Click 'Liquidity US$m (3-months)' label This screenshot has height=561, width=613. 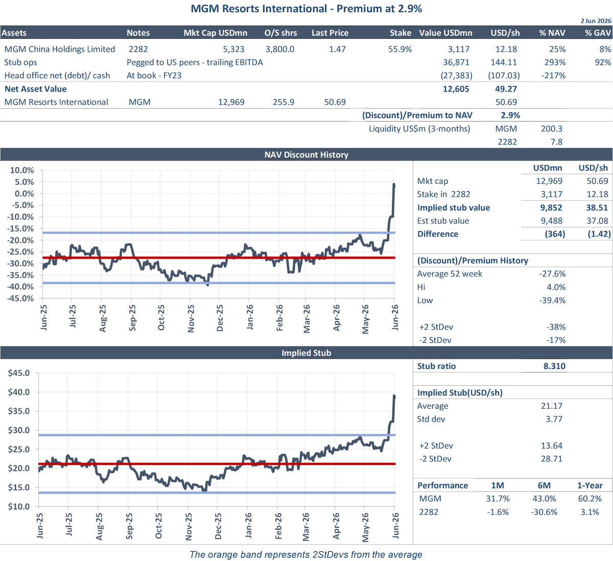(419, 129)
